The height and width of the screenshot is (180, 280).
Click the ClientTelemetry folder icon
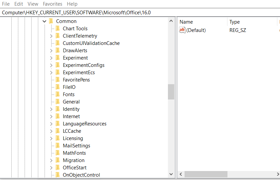[x=58, y=36]
